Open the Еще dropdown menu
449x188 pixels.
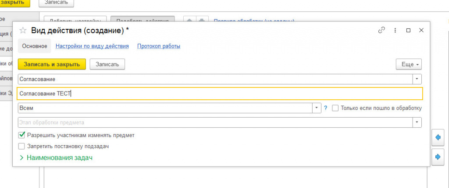409,65
